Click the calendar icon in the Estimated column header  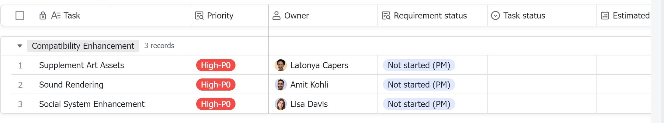pos(605,15)
